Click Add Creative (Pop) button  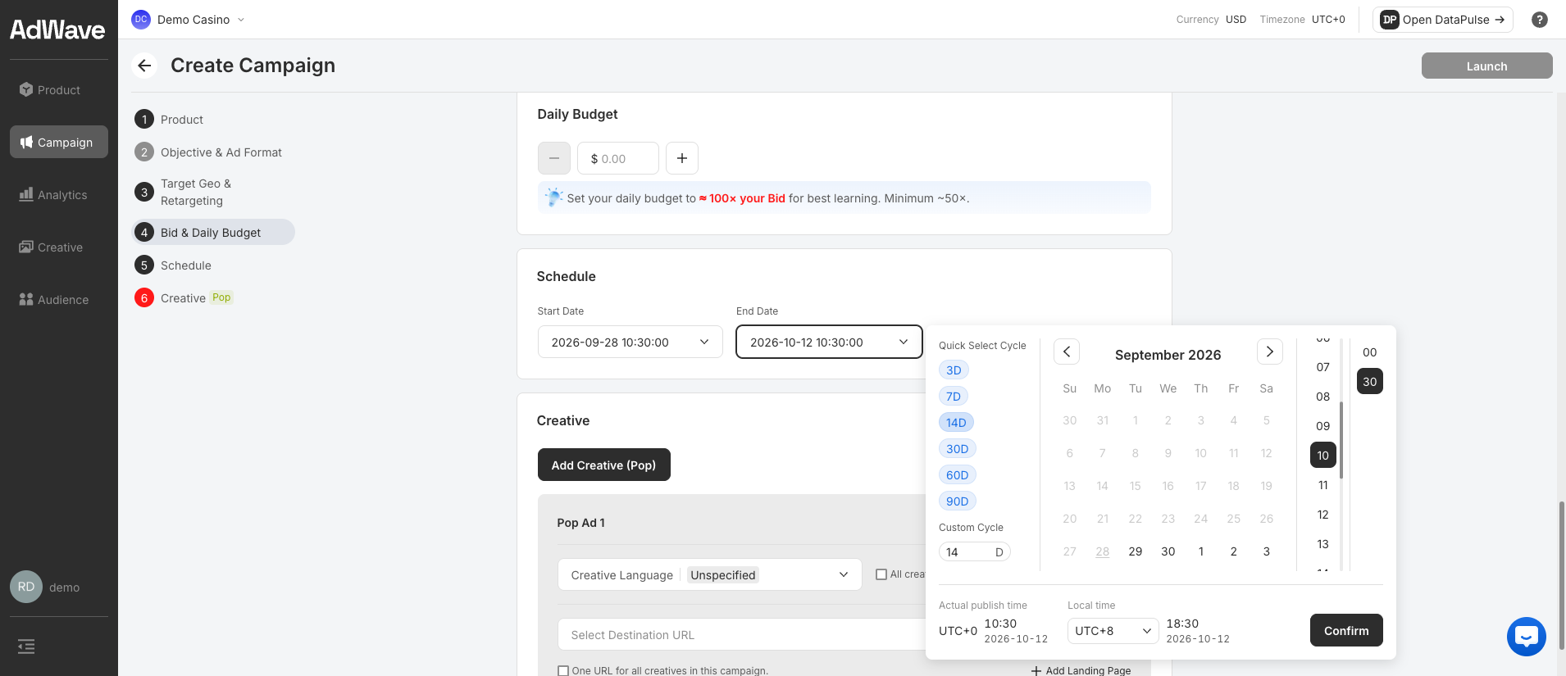point(604,465)
